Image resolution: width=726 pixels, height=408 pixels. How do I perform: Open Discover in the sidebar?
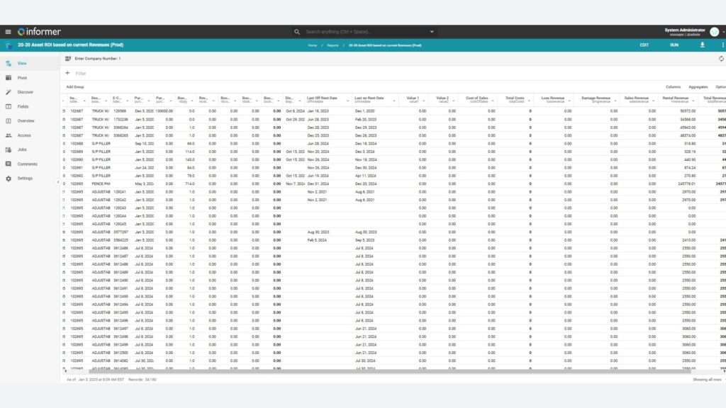point(25,92)
